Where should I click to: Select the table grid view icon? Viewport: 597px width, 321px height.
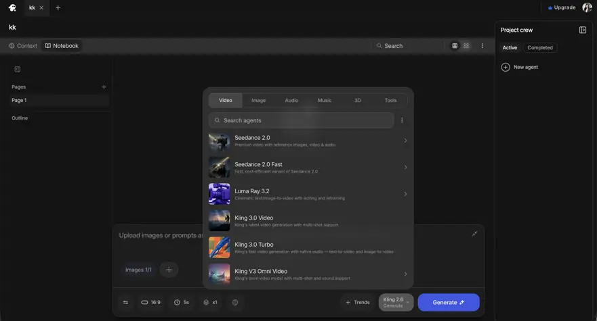pos(455,45)
